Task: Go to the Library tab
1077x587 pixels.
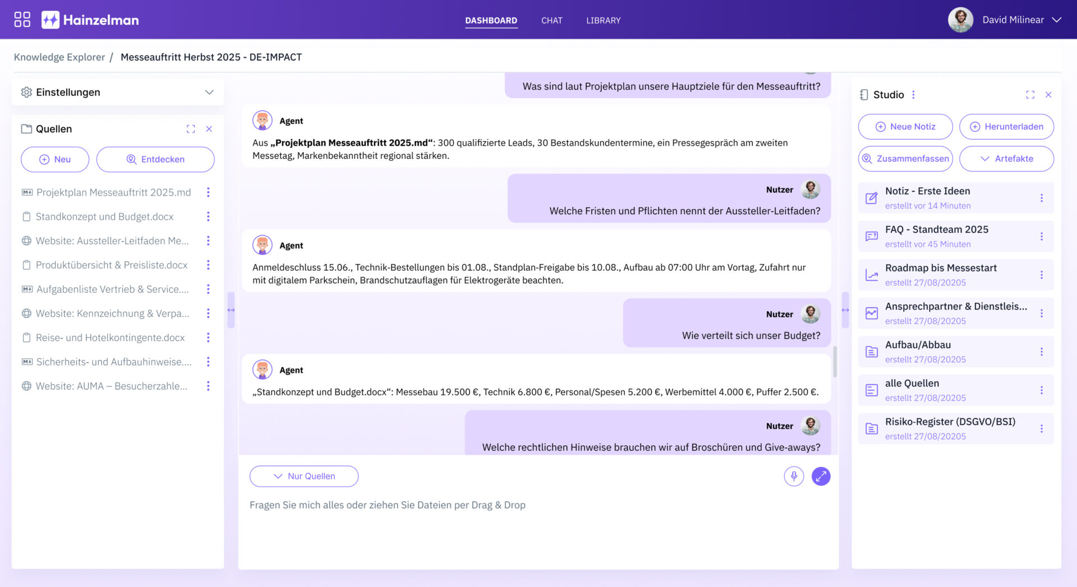Action: pos(603,20)
